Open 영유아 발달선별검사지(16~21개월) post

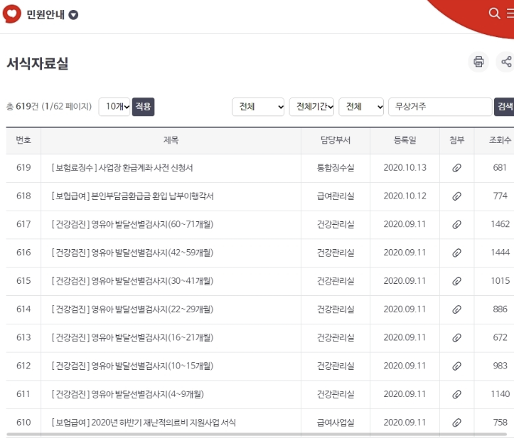click(x=132, y=338)
